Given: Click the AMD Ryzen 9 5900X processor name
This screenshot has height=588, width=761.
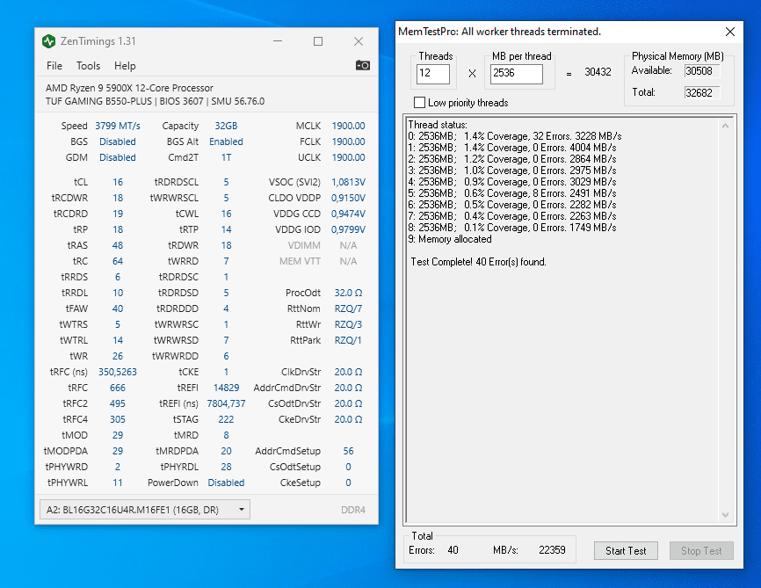Looking at the screenshot, I should pos(129,88).
